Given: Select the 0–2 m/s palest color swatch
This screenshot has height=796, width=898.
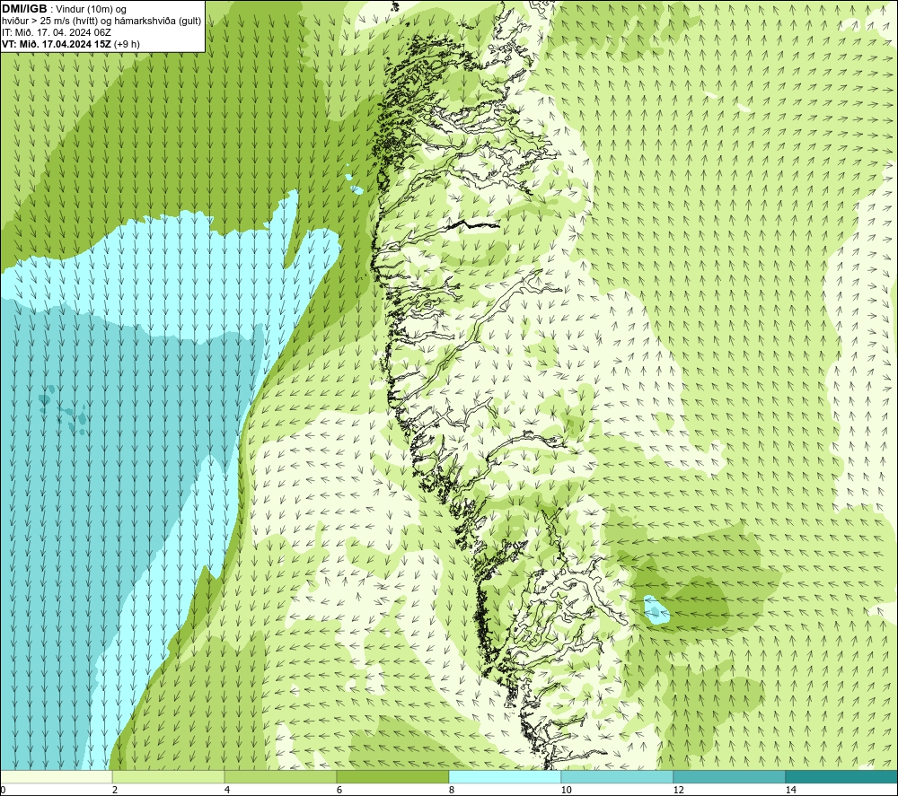Looking at the screenshot, I should pos(56,776).
